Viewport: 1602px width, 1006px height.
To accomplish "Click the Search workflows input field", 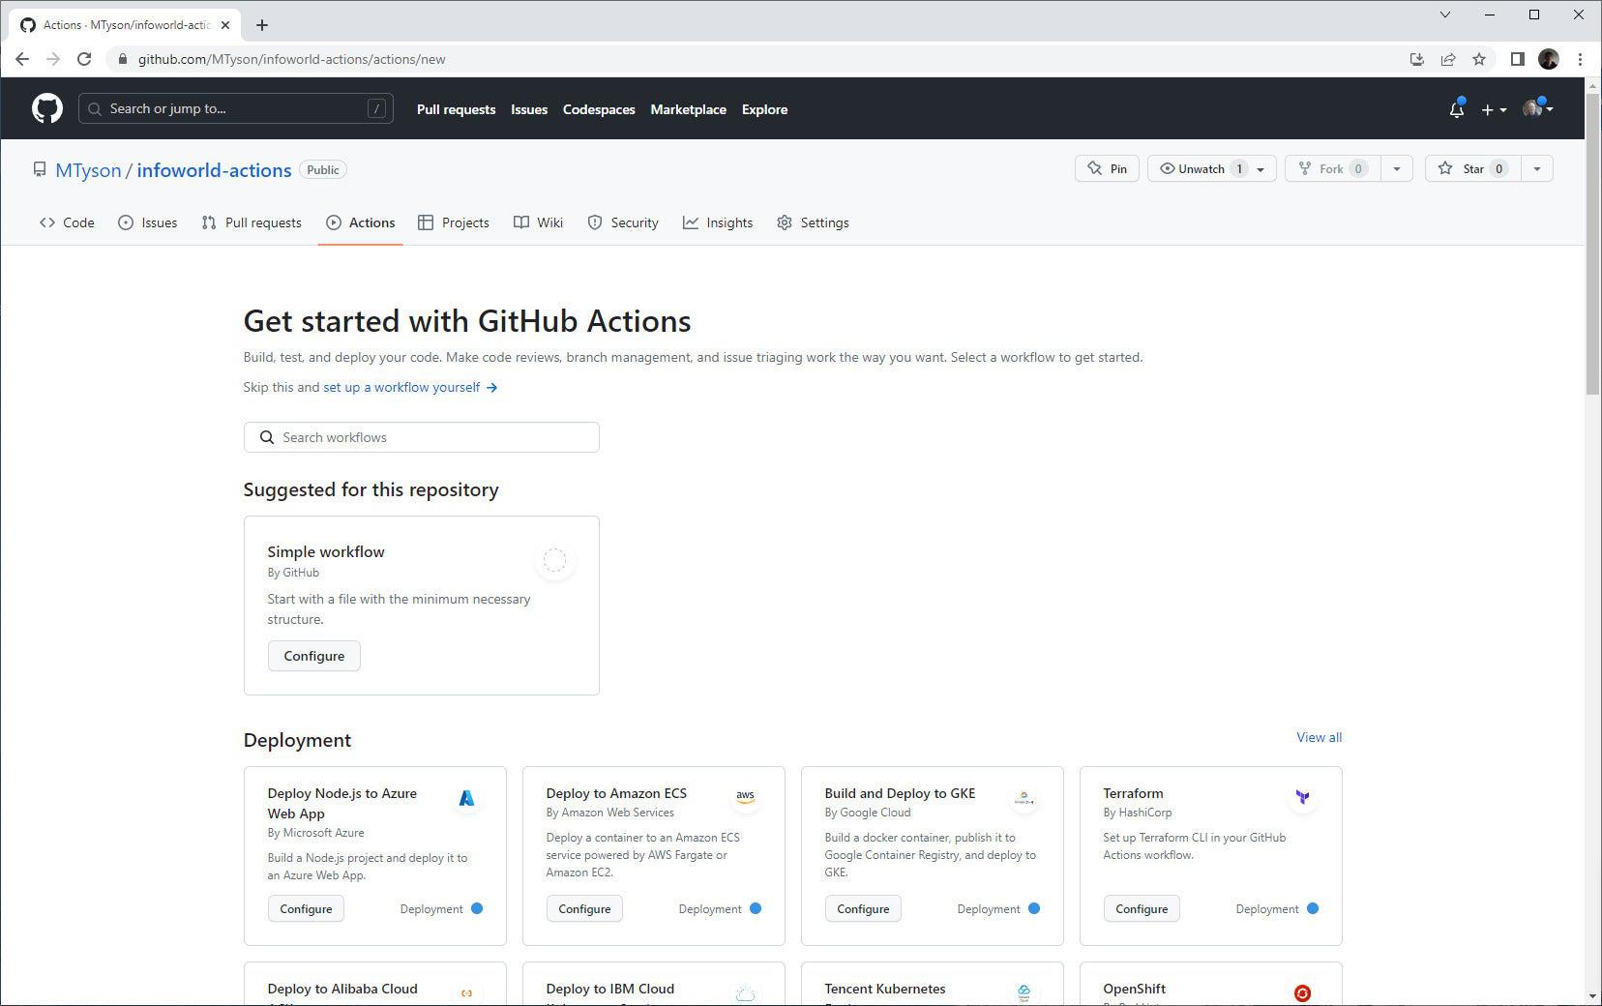I will [422, 437].
